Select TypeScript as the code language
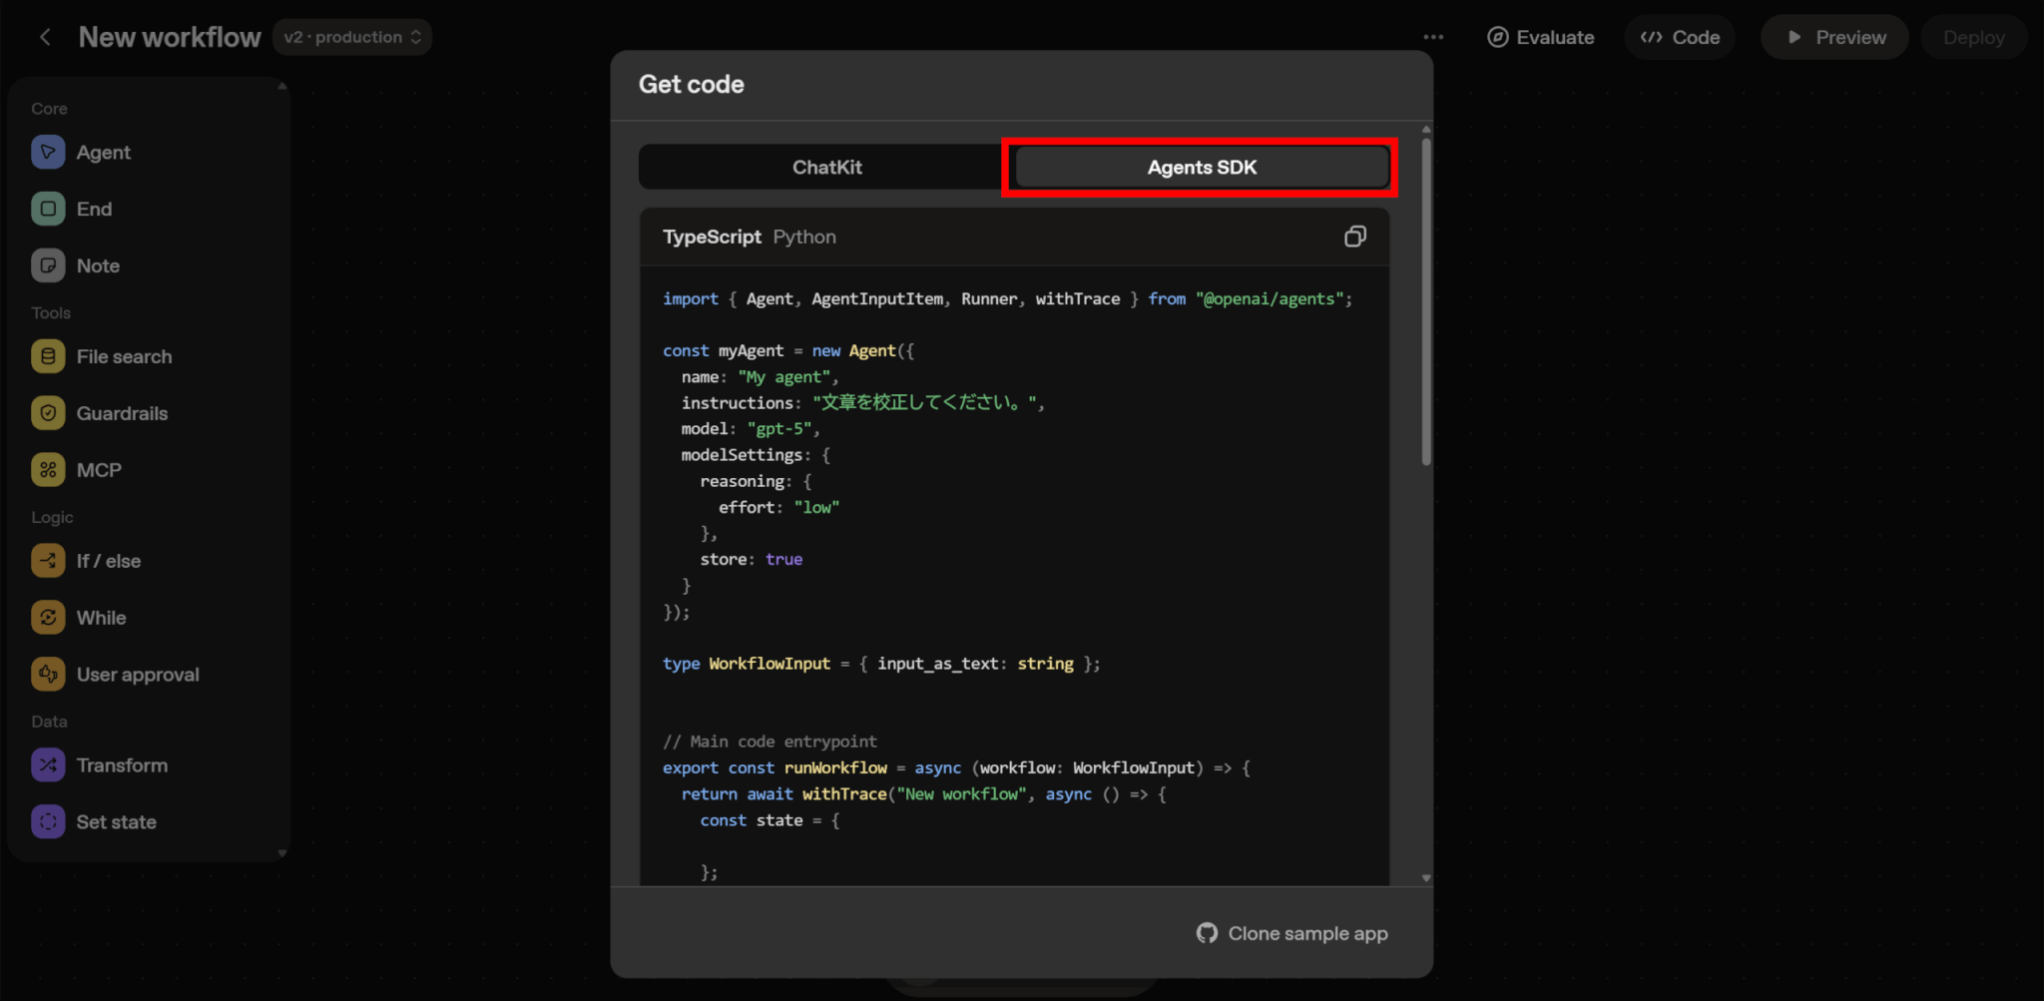The width and height of the screenshot is (2044, 1001). tap(712, 238)
